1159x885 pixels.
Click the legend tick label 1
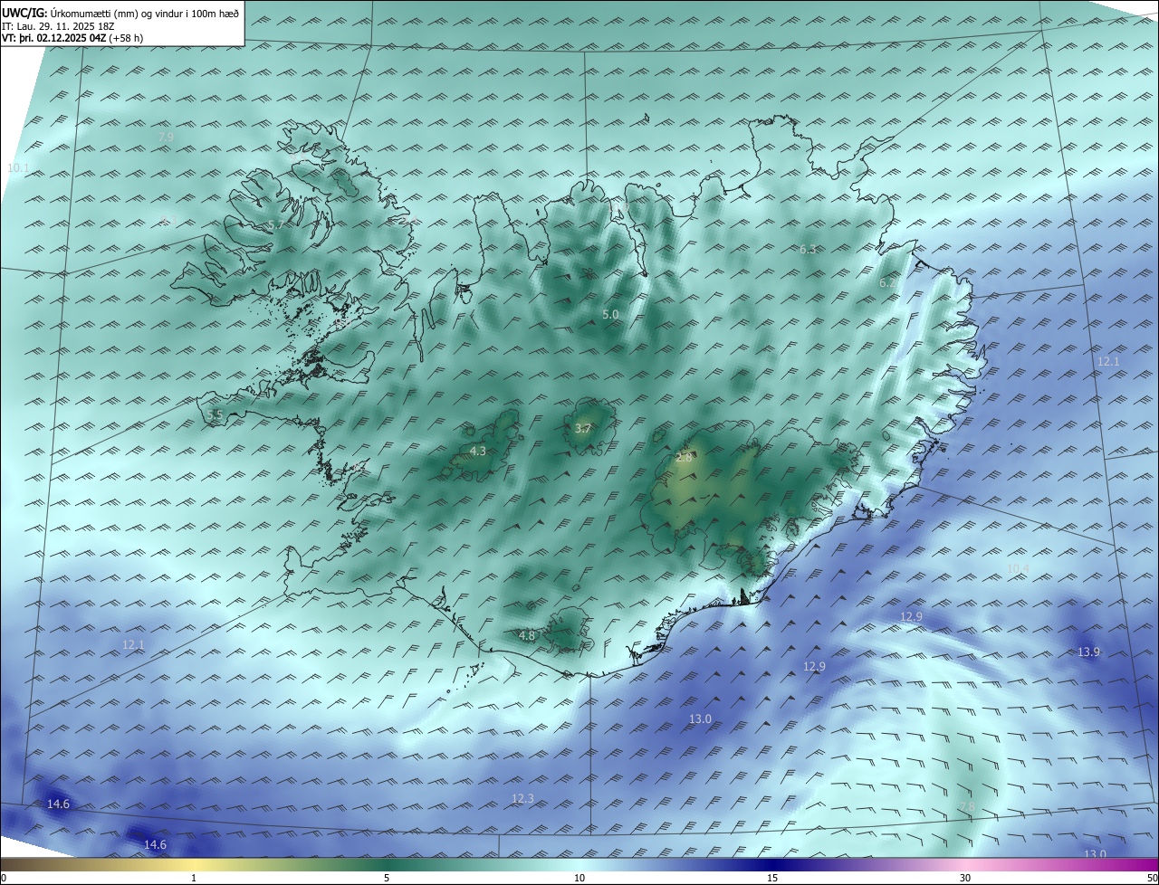tap(195, 878)
